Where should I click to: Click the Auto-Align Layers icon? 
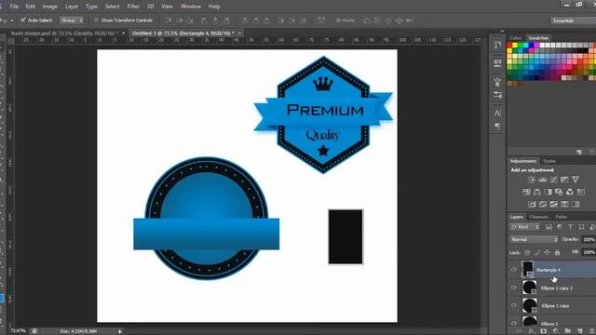[x=321, y=20]
